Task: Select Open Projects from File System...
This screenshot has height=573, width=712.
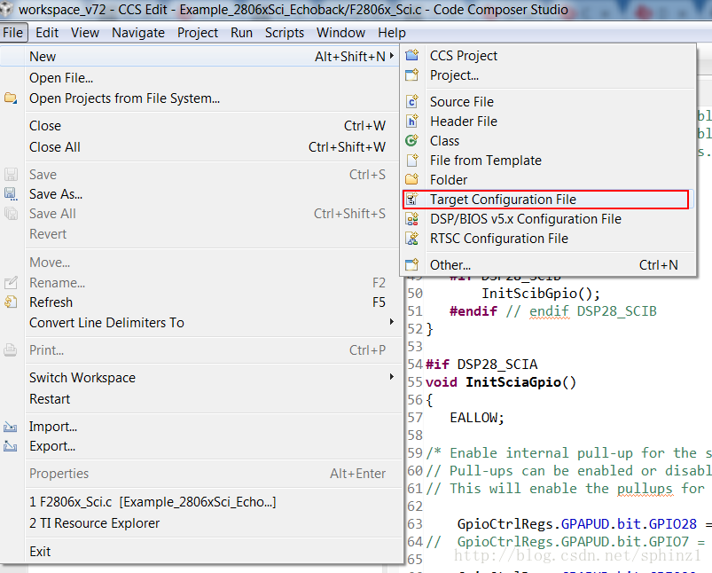Action: coord(201,98)
